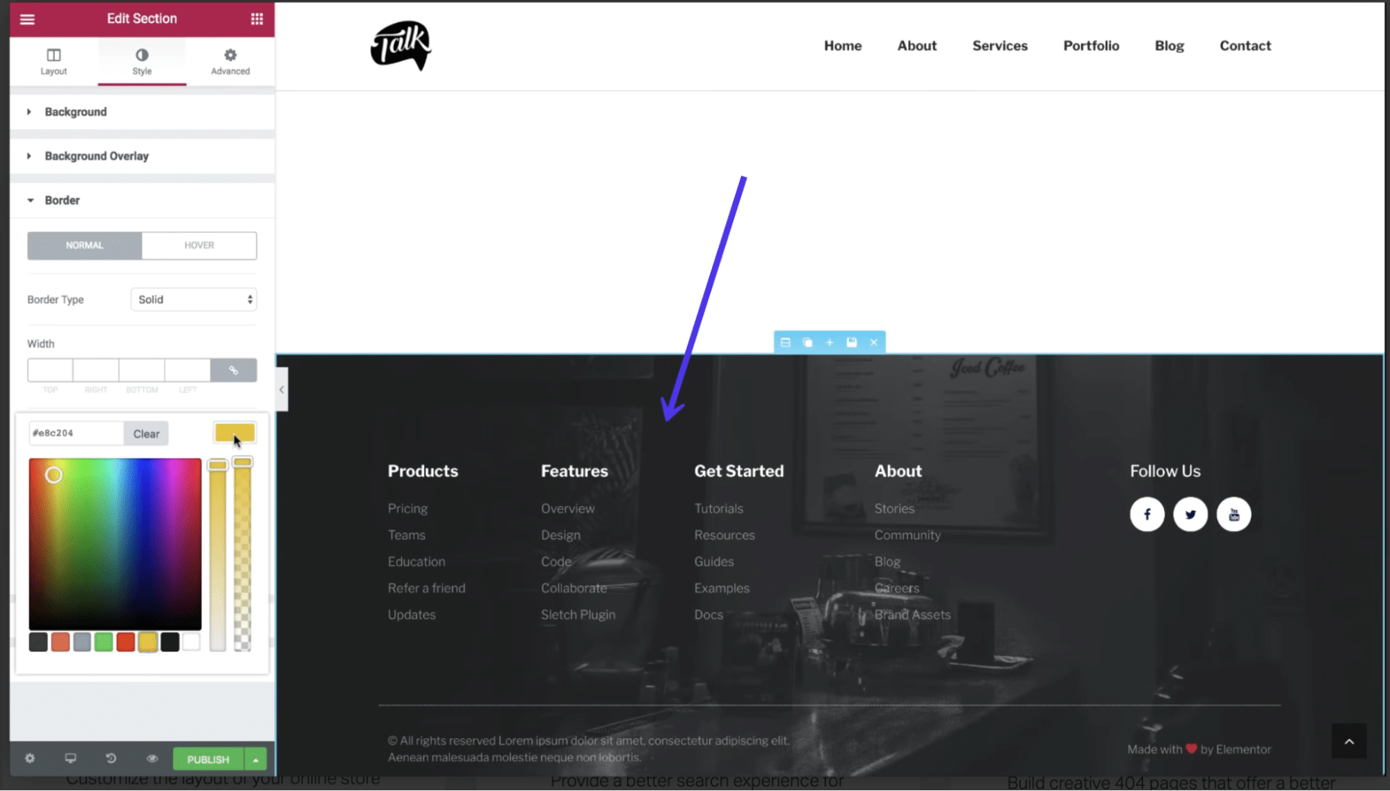Toggle HOVER state for border settings
The width and height of the screenshot is (1390, 791).
tap(200, 245)
